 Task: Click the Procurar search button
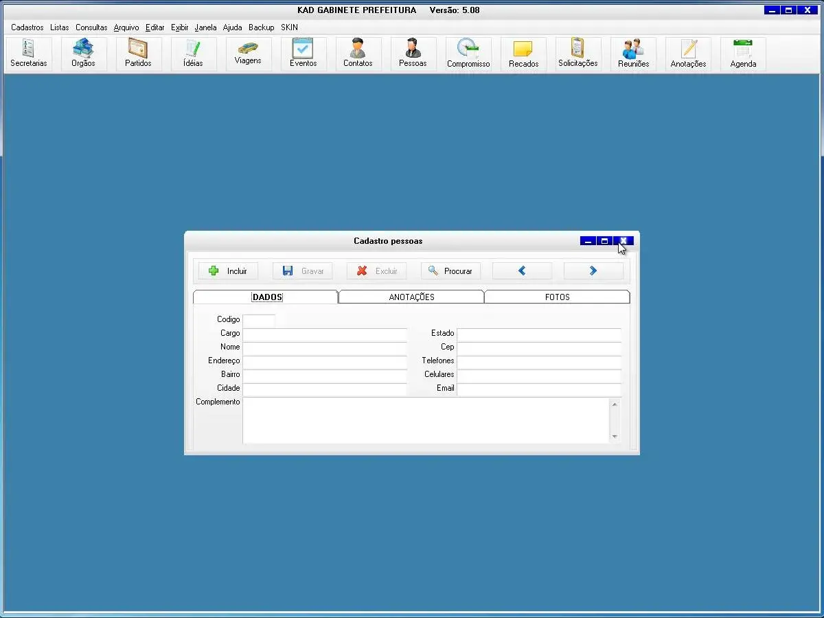(x=450, y=271)
